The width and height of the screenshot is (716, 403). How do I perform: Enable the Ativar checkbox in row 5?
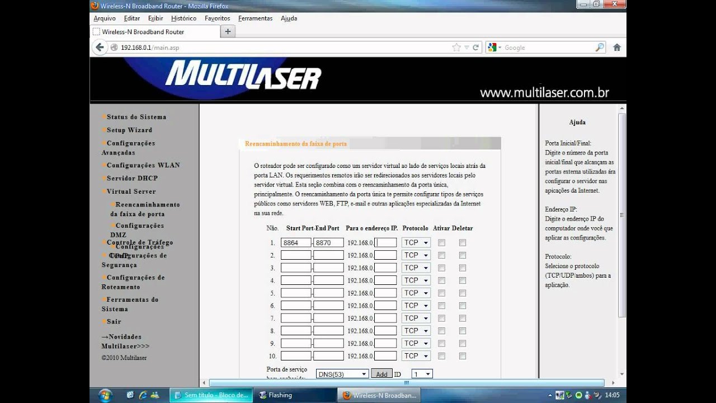[441, 293]
